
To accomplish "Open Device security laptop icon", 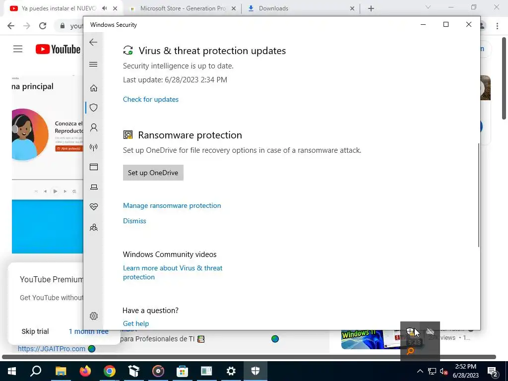I will [x=94, y=187].
